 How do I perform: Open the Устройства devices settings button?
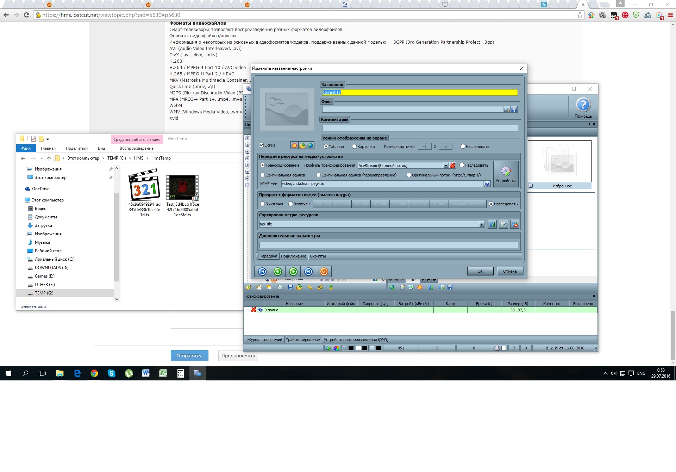tap(506, 174)
